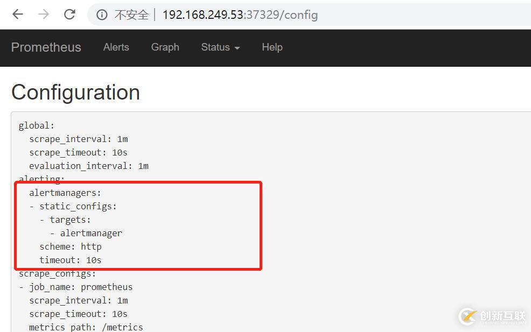Click the 'evaluation_interval: 1m' line
Image resolution: width=531 pixels, height=332 pixels.
pos(89,166)
